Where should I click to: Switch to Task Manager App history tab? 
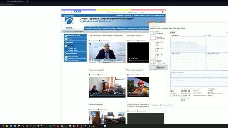[165, 28]
